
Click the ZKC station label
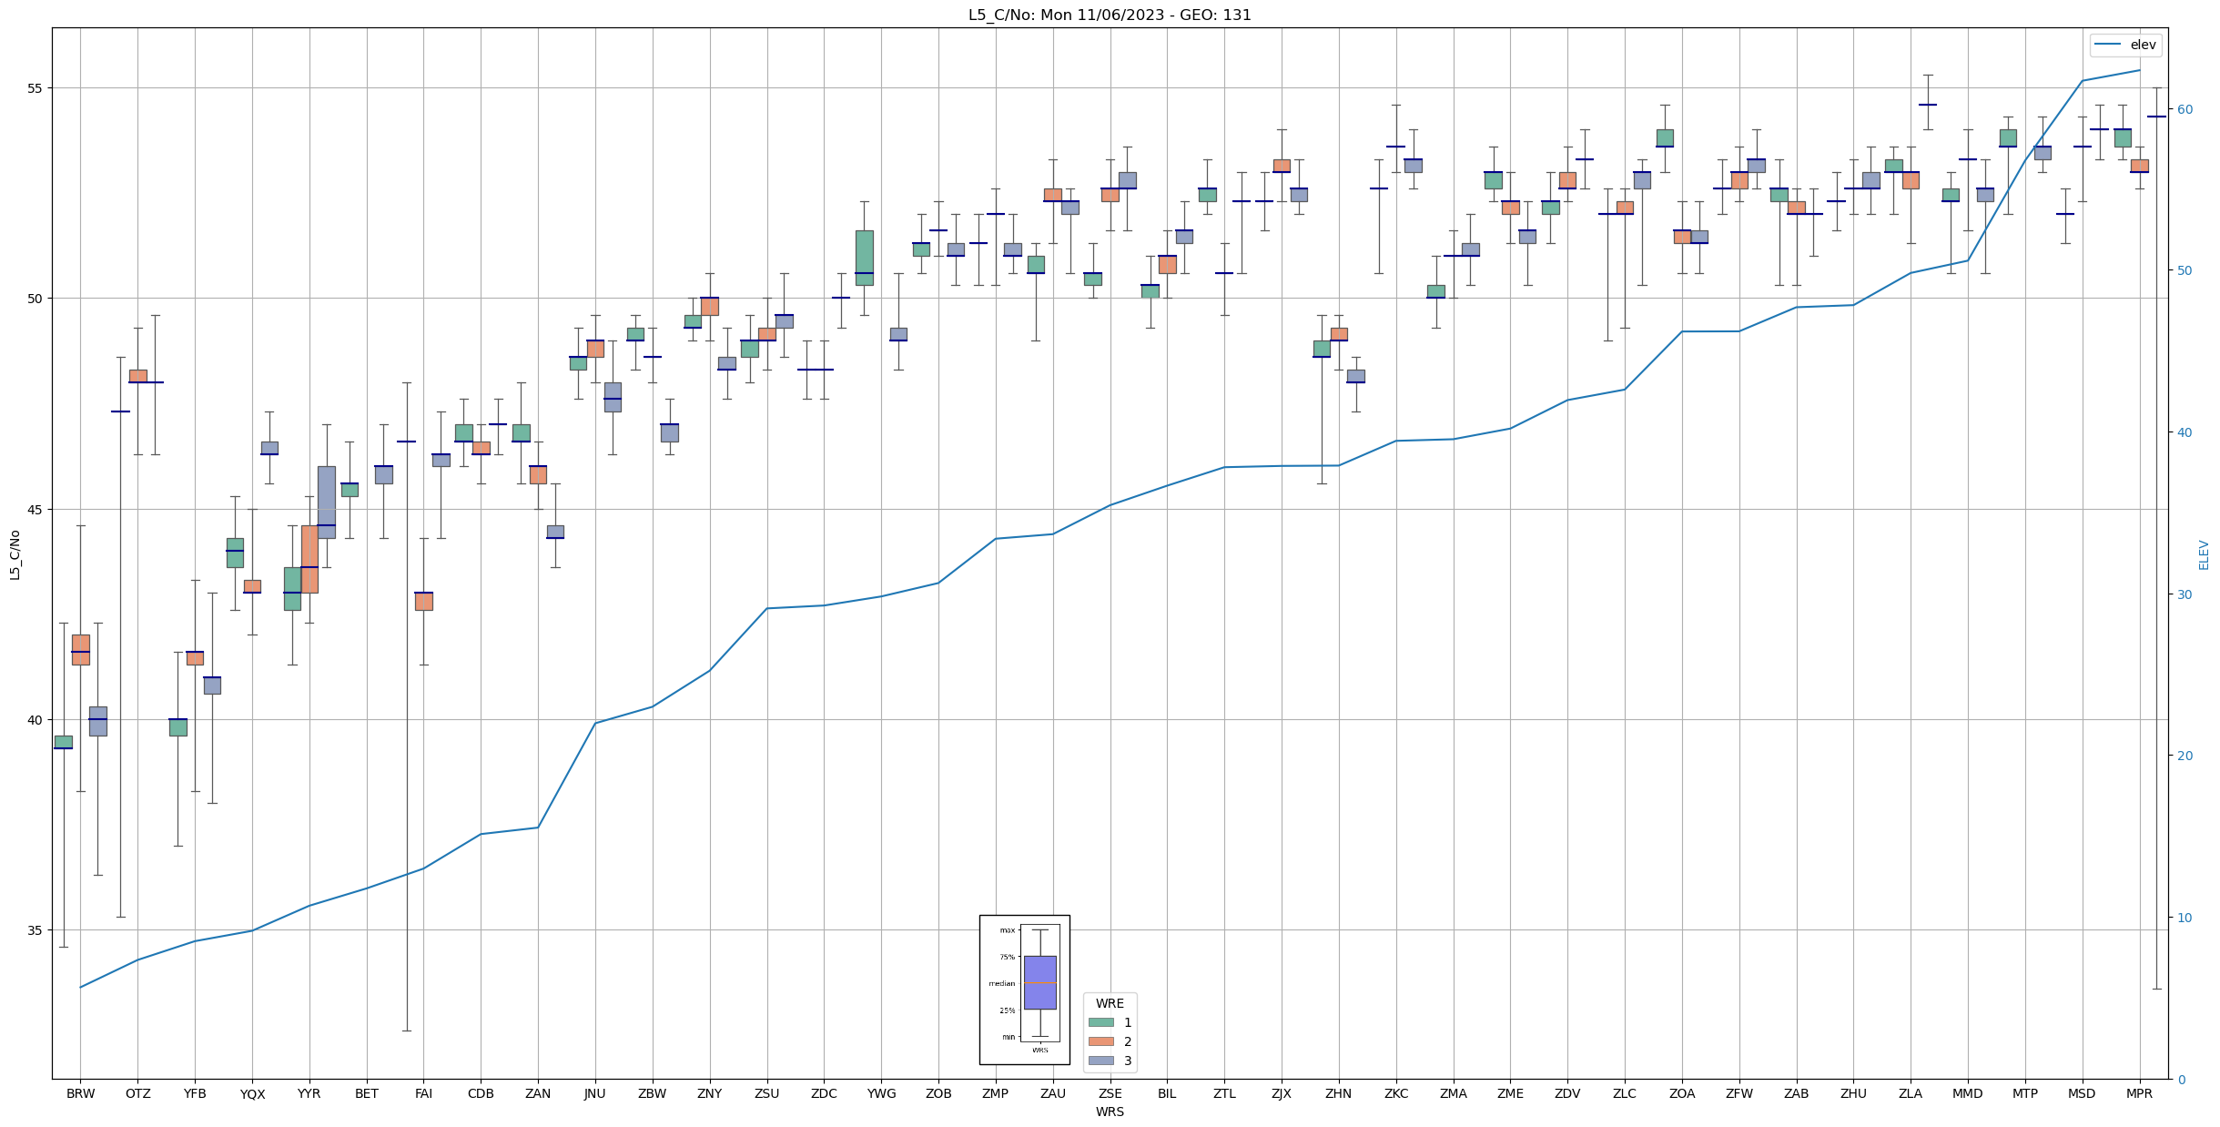pyautogui.click(x=1396, y=1094)
